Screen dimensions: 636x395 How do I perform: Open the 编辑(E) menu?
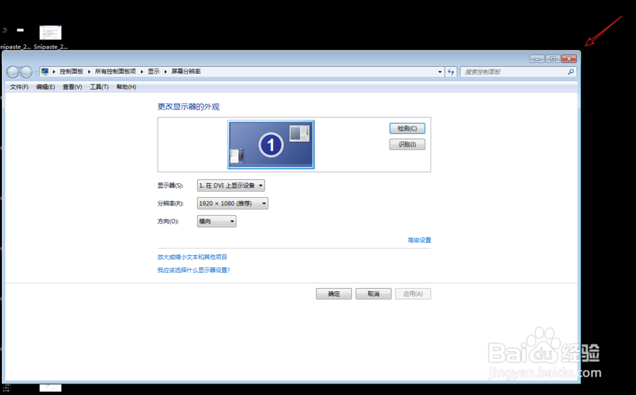coord(45,87)
